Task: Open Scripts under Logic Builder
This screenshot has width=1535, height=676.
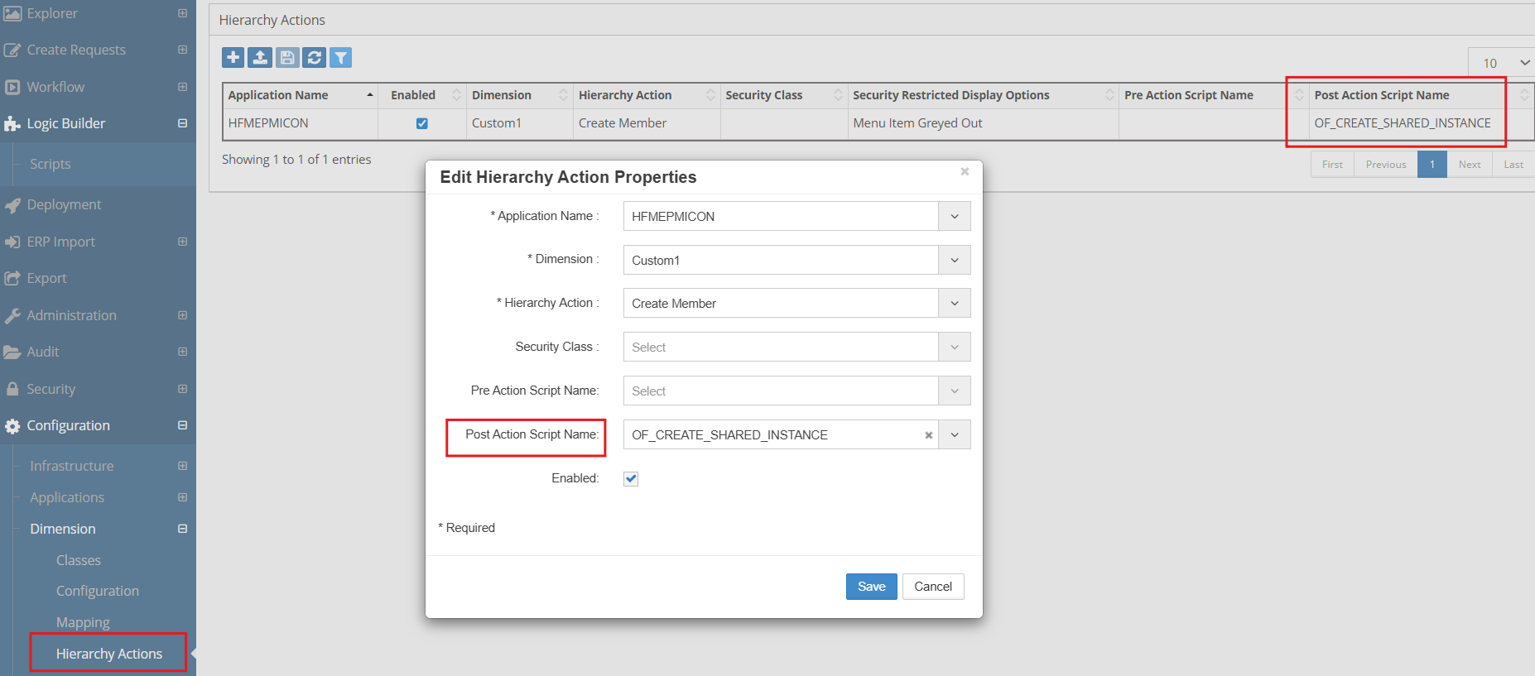Action: (51, 164)
